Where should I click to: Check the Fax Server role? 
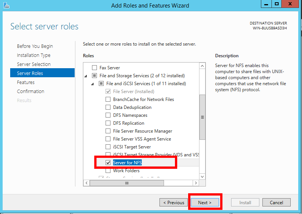95,68
